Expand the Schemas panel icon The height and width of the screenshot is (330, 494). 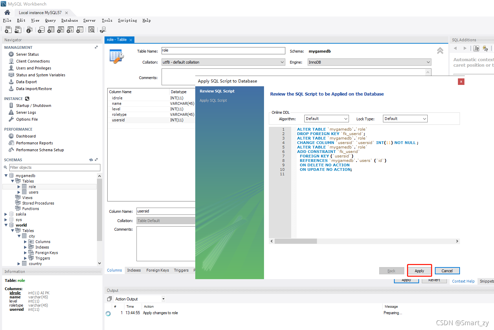point(96,160)
